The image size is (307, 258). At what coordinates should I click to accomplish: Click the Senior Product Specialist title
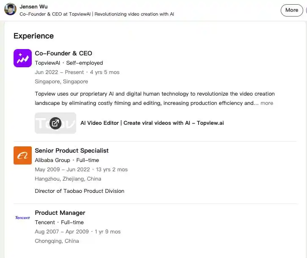(x=72, y=151)
